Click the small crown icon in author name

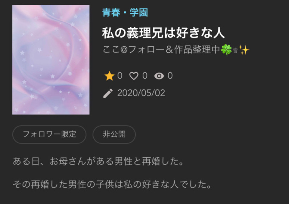click(x=235, y=50)
